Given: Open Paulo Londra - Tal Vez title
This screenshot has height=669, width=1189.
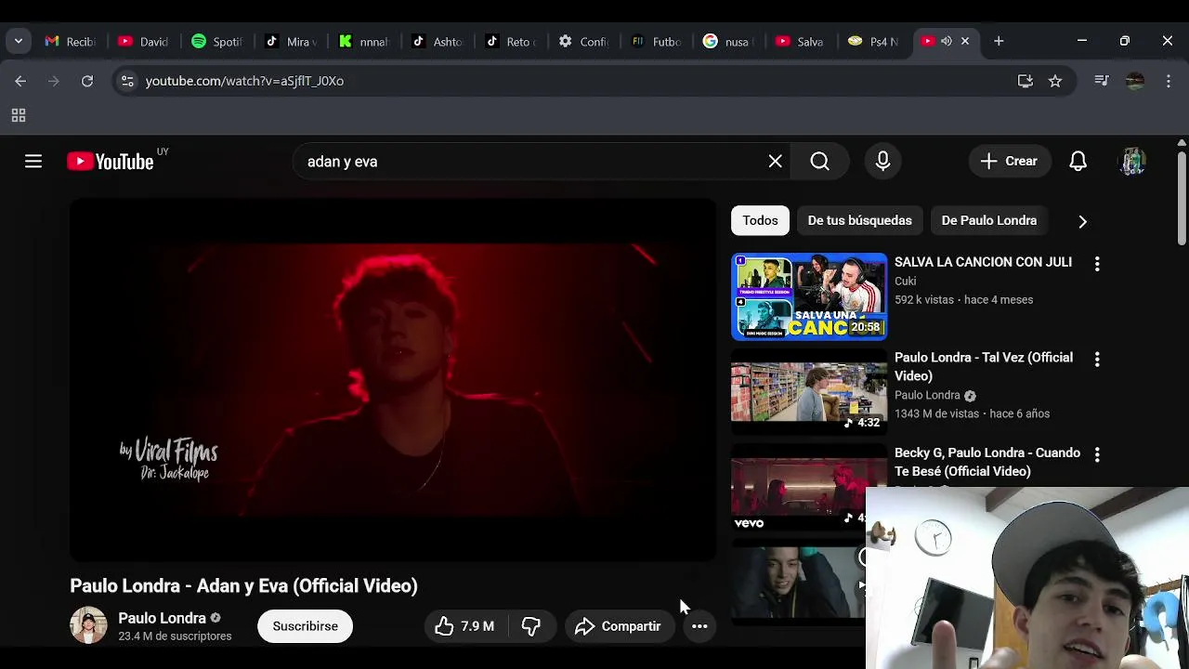Looking at the screenshot, I should pyautogui.click(x=984, y=366).
